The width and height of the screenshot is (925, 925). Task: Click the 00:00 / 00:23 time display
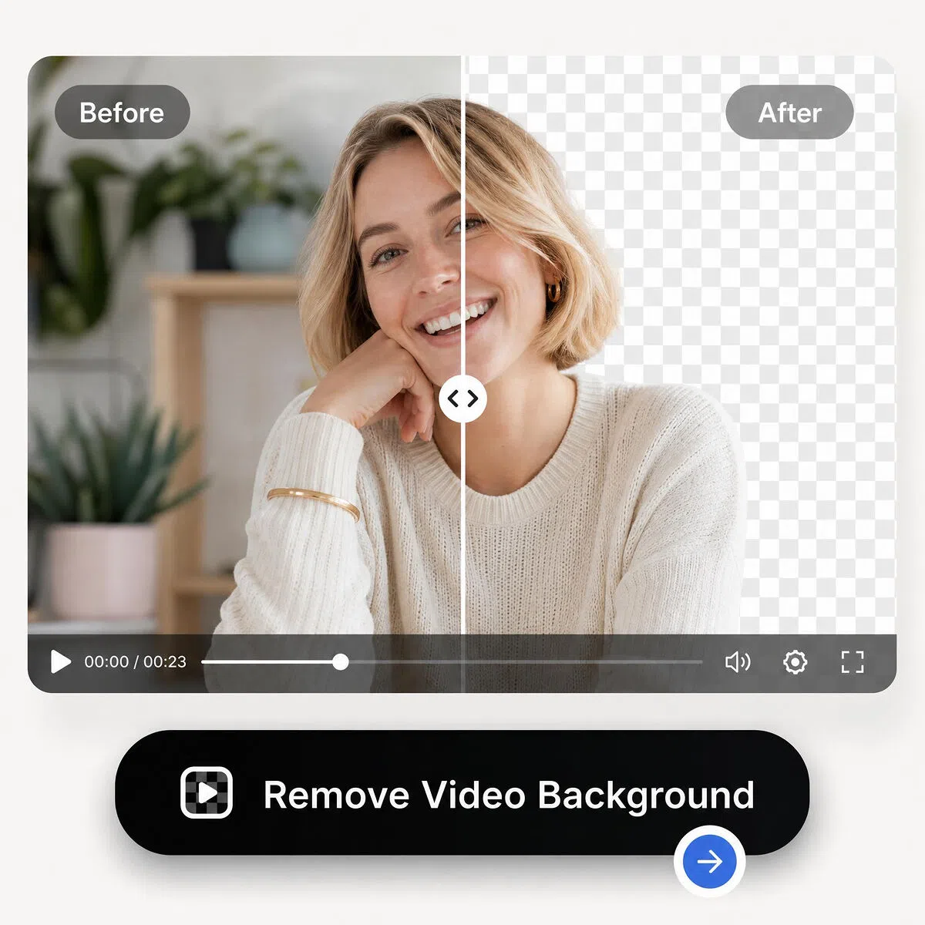pos(136,661)
